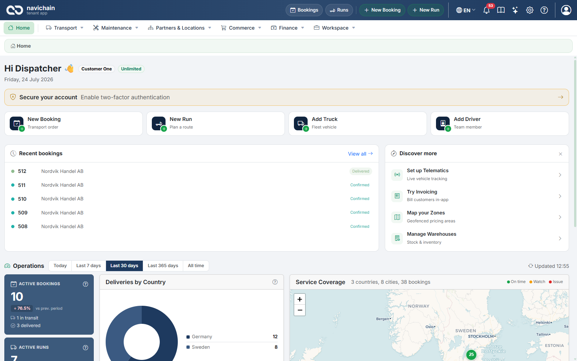Click the Manage Warehouses building icon
The height and width of the screenshot is (361, 577).
click(x=397, y=238)
